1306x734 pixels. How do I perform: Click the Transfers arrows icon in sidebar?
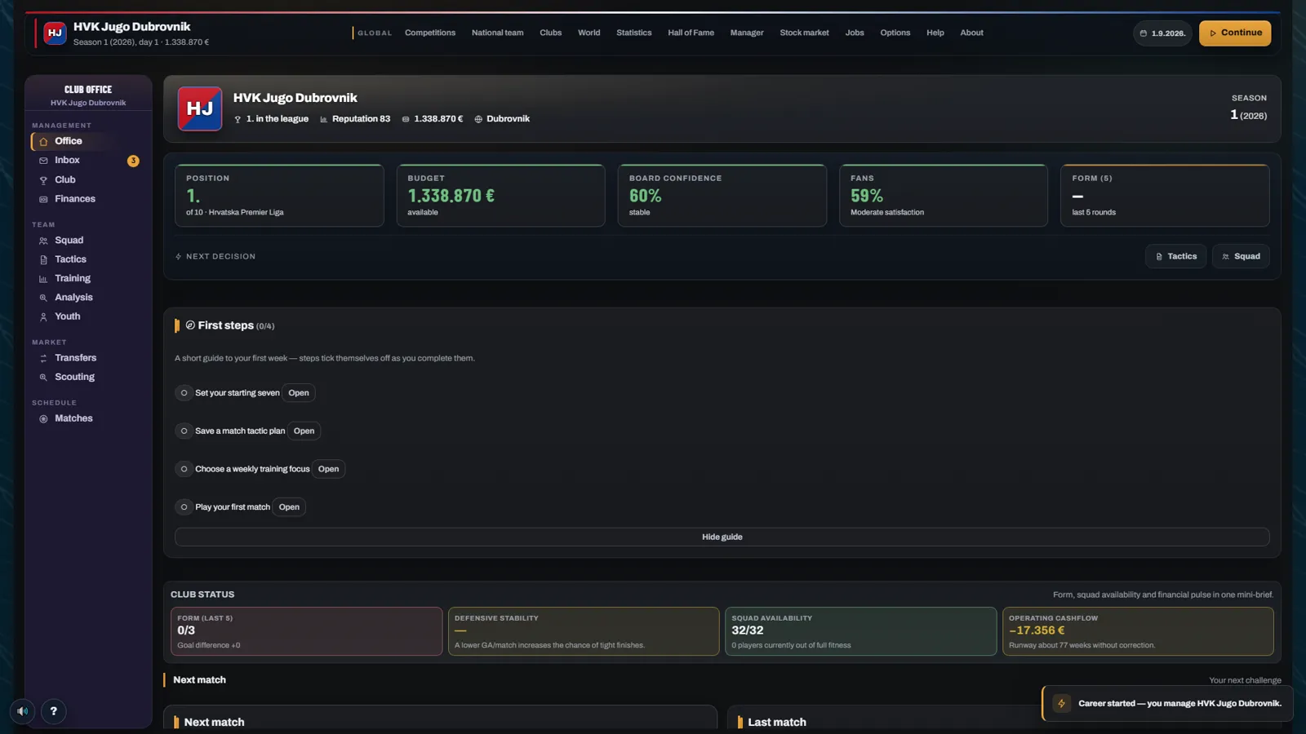tap(43, 358)
